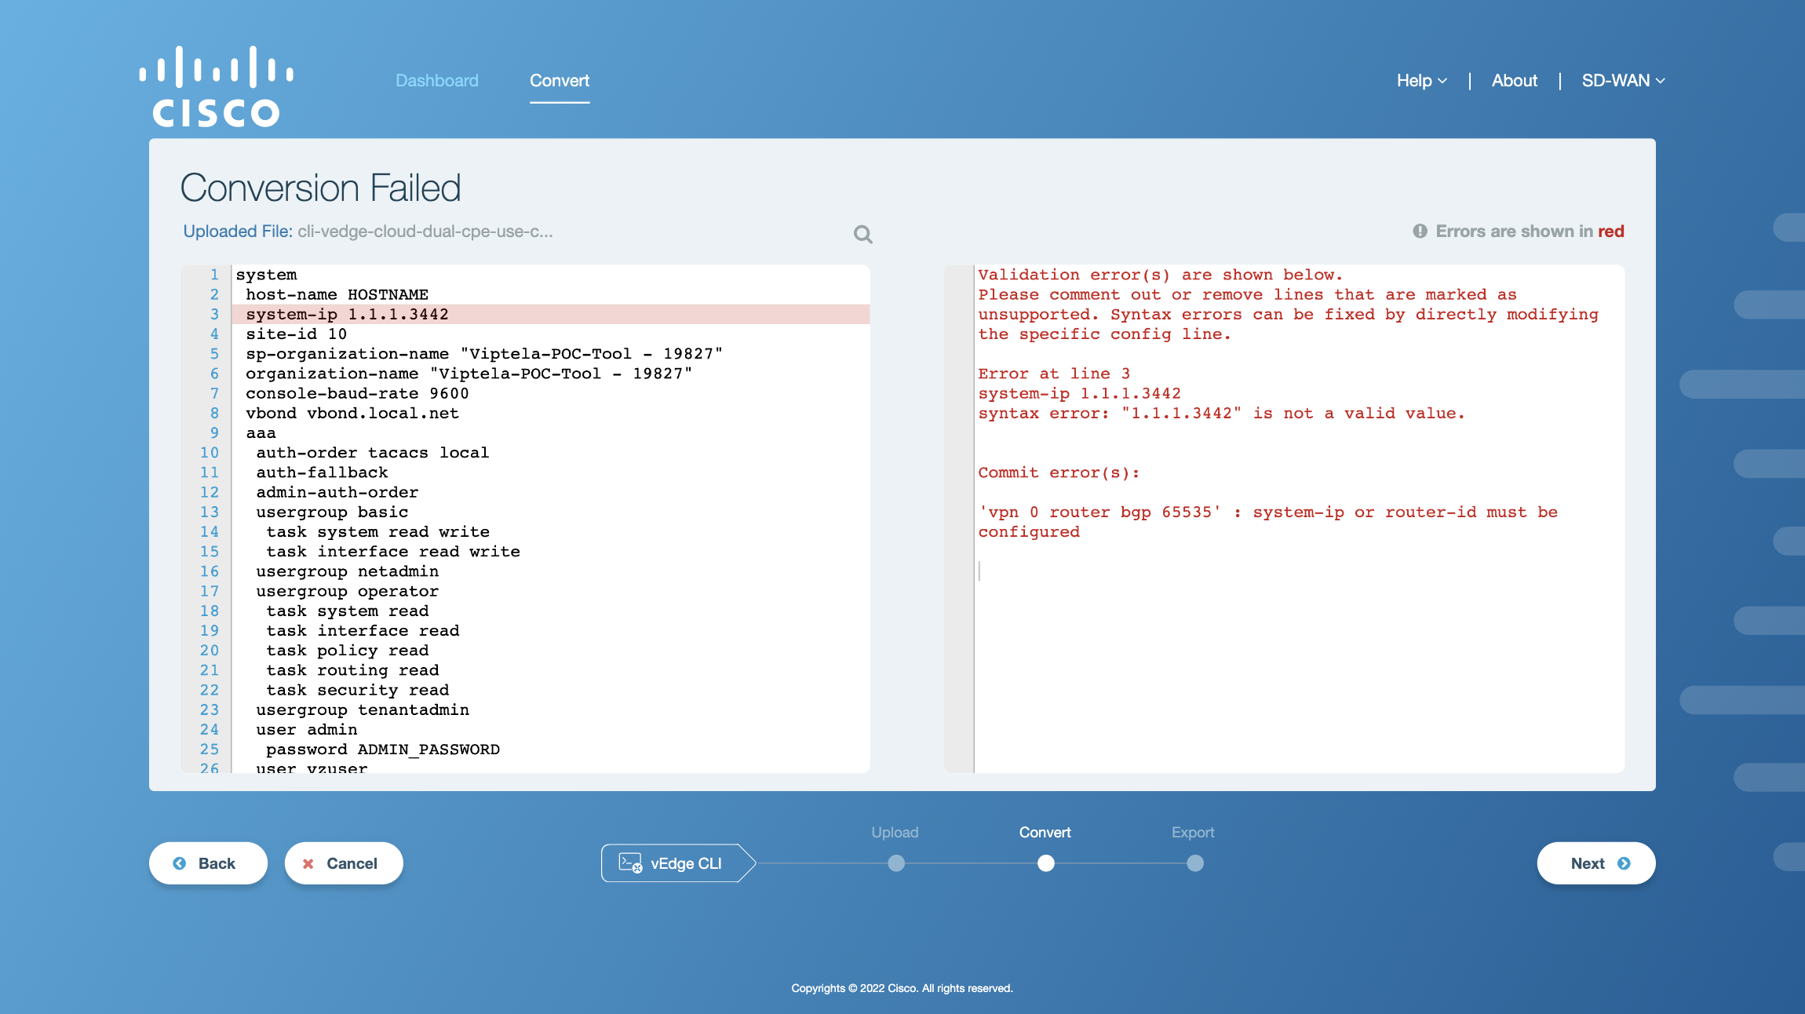Image resolution: width=1805 pixels, height=1014 pixels.
Task: Click the error info icon
Action: point(1420,231)
